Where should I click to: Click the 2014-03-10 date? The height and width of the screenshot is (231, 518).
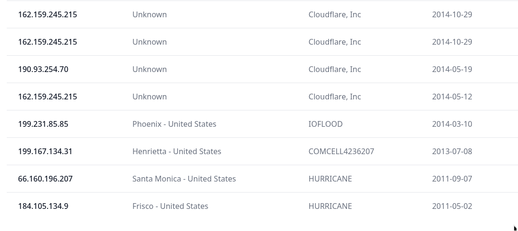pos(452,124)
